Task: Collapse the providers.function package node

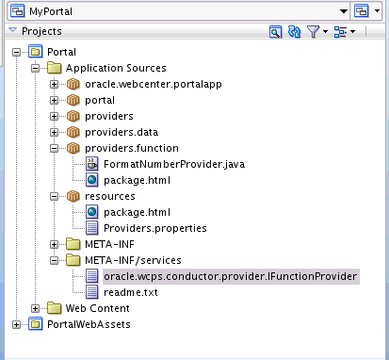Action: click(54, 148)
